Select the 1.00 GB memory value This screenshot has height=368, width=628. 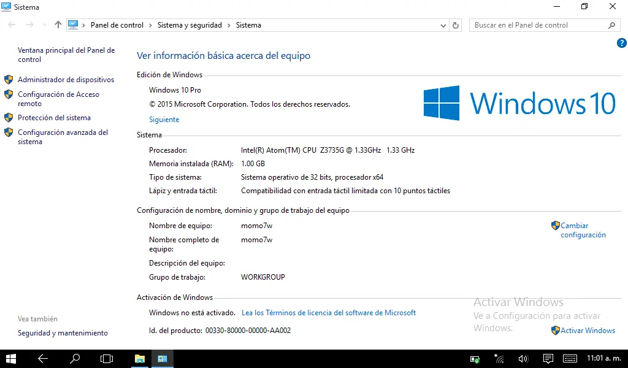253,163
